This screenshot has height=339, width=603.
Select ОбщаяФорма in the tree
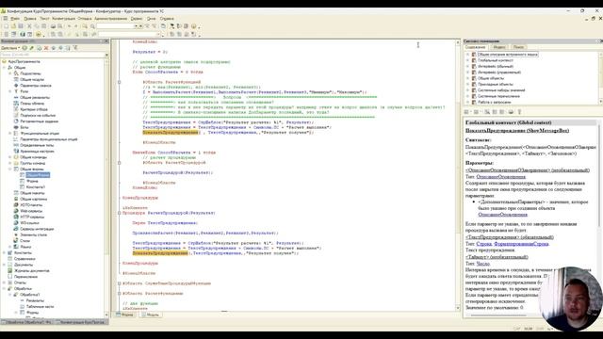pyautogui.click(x=38, y=175)
